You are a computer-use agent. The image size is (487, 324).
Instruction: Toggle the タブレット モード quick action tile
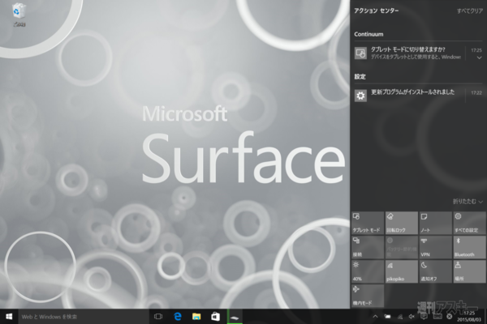368,222
